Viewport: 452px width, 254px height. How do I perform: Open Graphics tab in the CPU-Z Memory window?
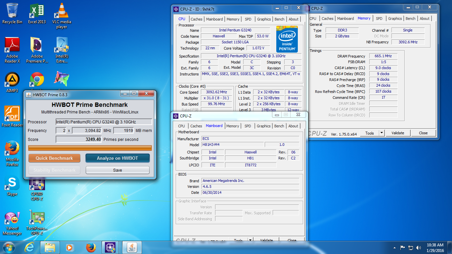click(x=395, y=19)
